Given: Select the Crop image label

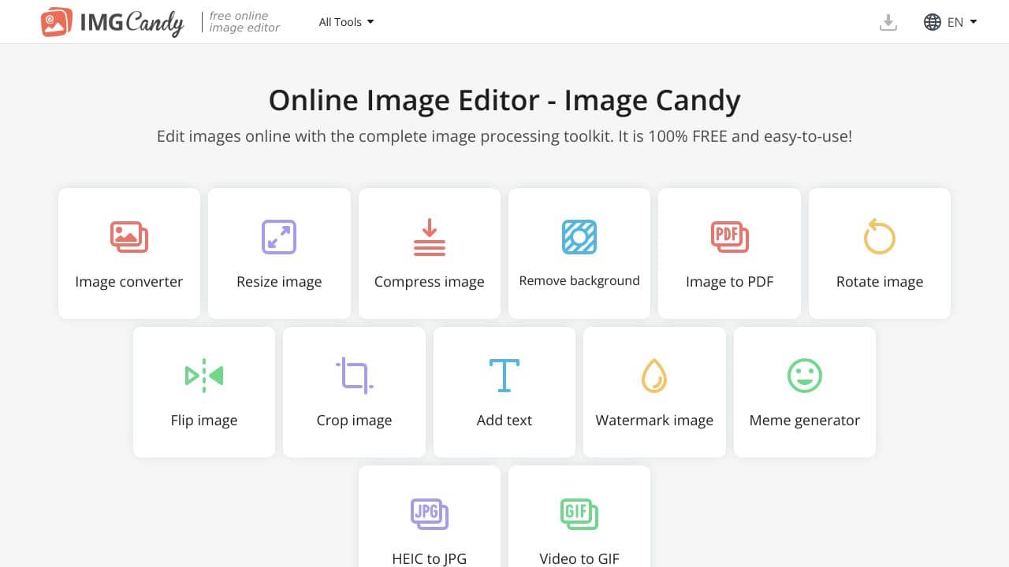Looking at the screenshot, I should (355, 421).
